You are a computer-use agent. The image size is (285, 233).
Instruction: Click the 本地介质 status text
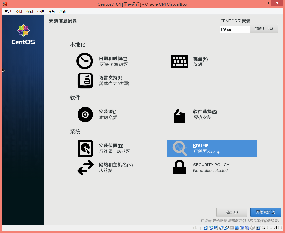108,117
